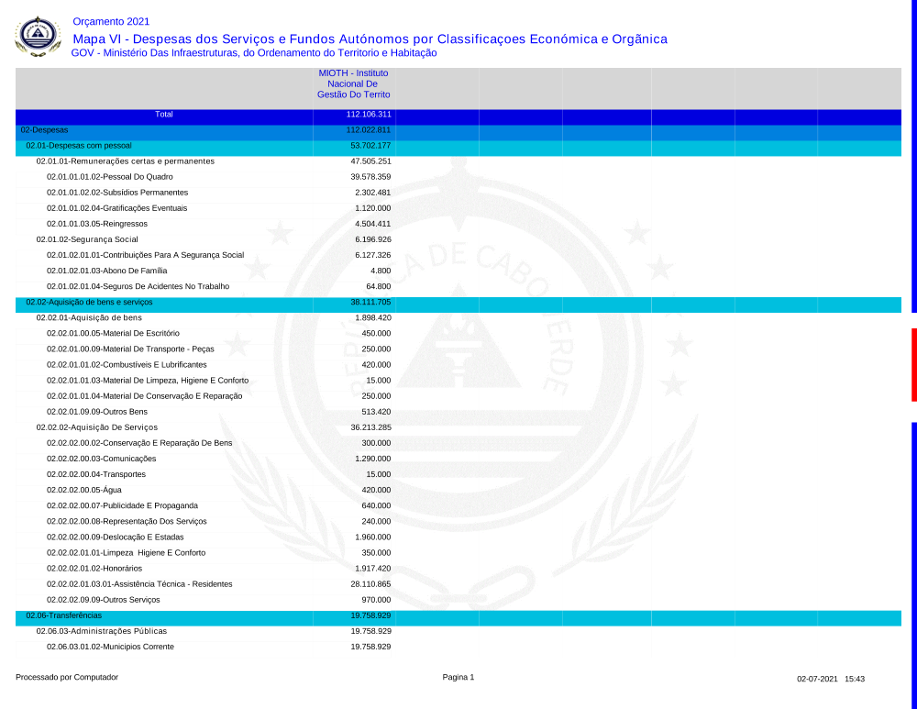Click the 'Municípios Corrente' row
Viewport: 917px width, 709px height.
pos(110,648)
